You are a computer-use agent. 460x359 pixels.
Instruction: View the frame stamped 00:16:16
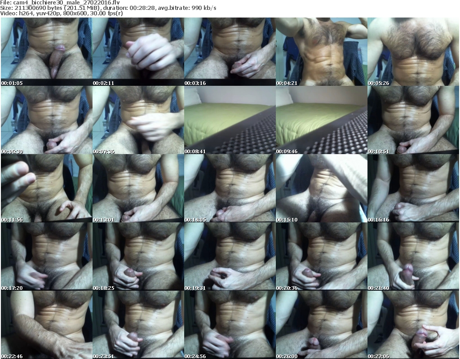coord(413,188)
